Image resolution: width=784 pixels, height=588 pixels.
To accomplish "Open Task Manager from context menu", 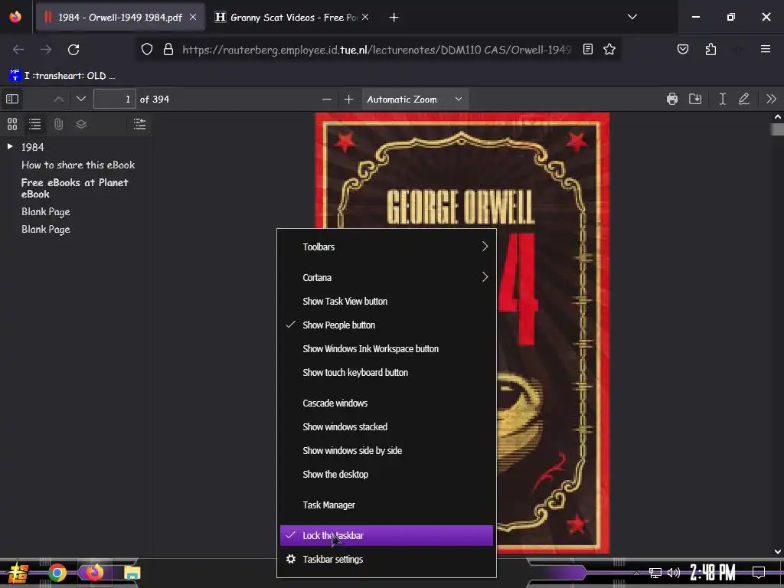I will coord(386,505).
